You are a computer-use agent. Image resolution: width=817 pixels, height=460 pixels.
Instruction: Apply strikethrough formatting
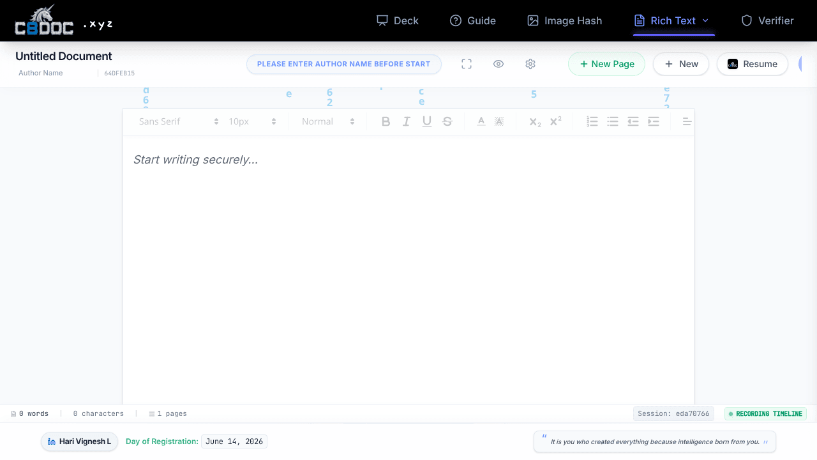[447, 121]
